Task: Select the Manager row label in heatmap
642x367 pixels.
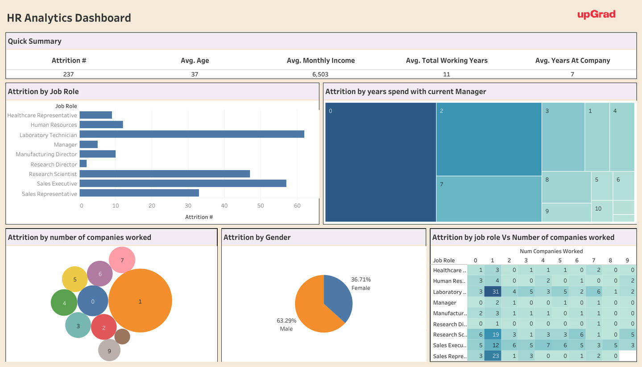Action: tap(444, 303)
